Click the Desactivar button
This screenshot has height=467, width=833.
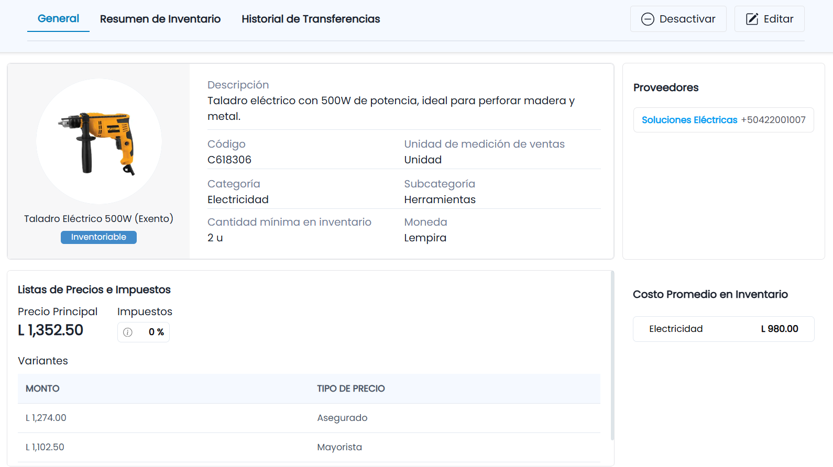pos(678,19)
